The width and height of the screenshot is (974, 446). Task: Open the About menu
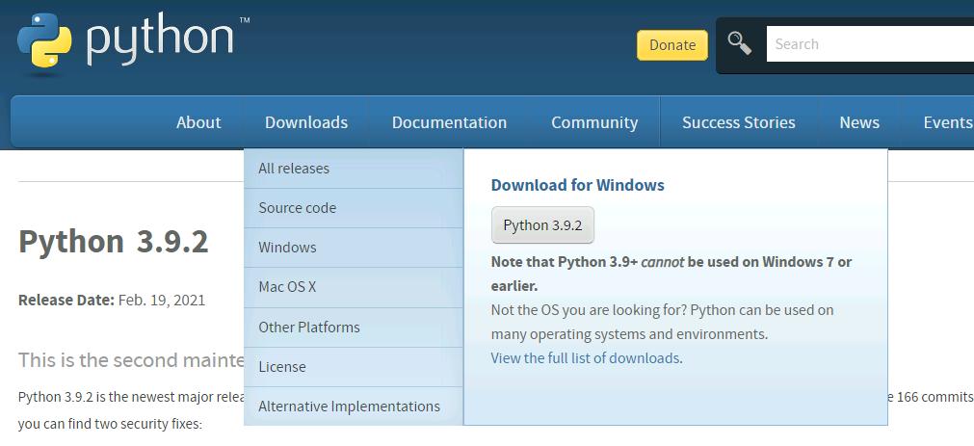tap(198, 122)
